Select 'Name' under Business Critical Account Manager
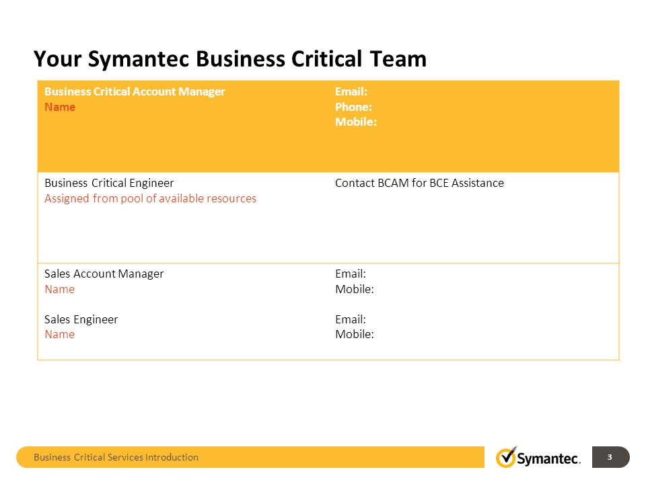Screen dimensions: 646x484 pos(60,107)
